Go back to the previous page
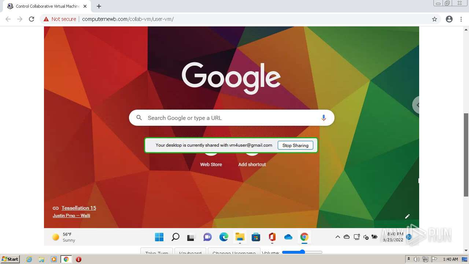The height and width of the screenshot is (264, 469). tap(8, 19)
